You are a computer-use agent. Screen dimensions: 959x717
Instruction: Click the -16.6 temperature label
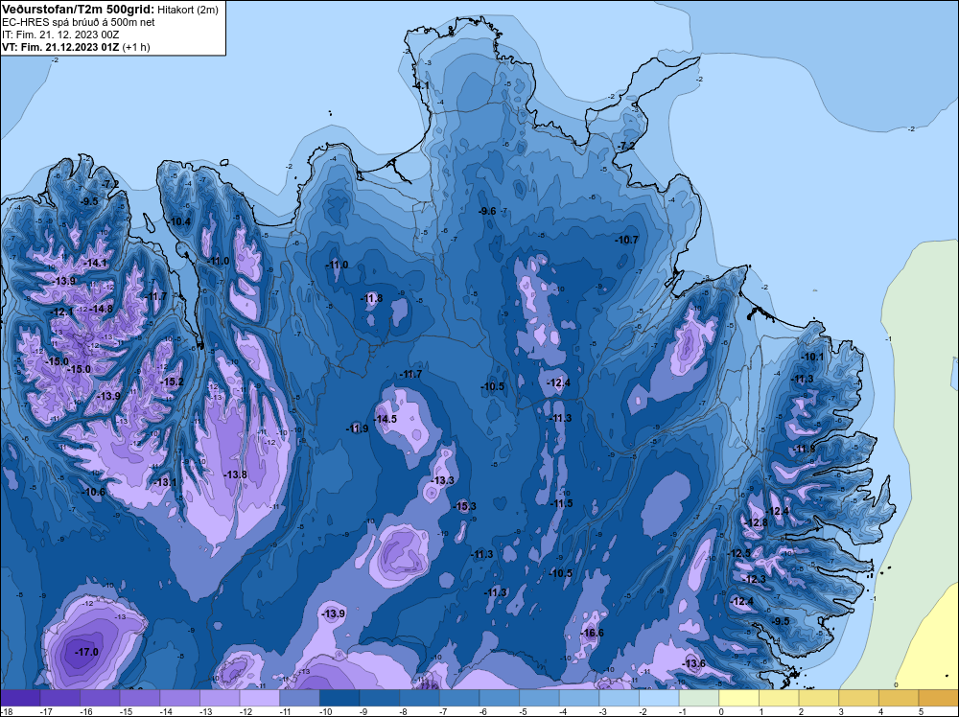point(592,633)
